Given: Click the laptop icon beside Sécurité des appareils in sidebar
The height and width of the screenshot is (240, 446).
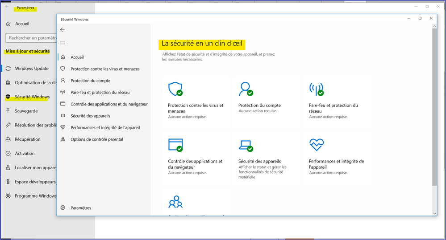Looking at the screenshot, I should [x=63, y=115].
